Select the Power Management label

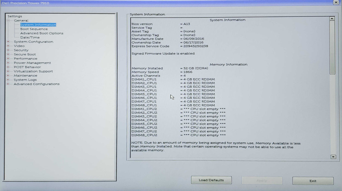[32, 63]
